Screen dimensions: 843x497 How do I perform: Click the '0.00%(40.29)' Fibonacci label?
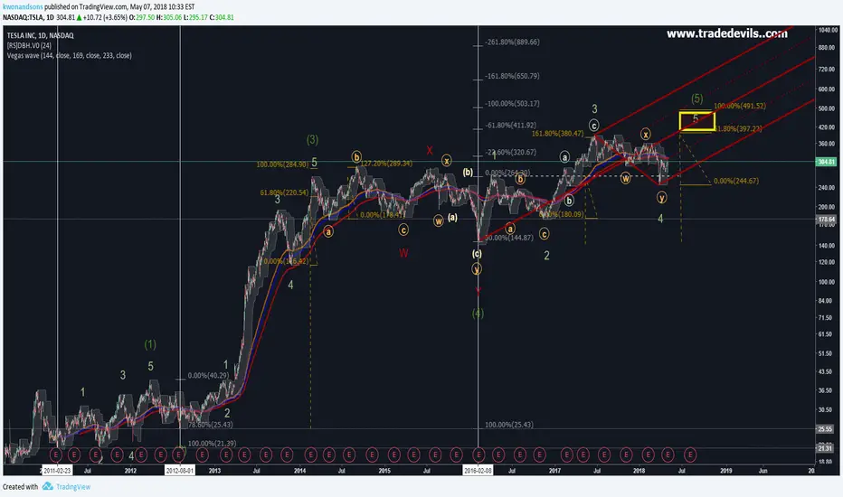click(209, 376)
